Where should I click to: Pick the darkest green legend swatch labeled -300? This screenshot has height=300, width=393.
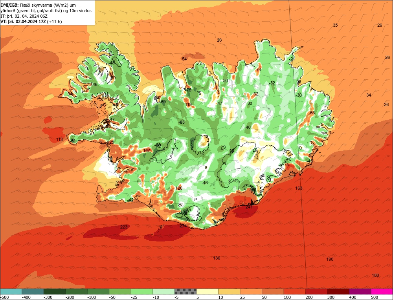pyautogui.click(x=55, y=291)
